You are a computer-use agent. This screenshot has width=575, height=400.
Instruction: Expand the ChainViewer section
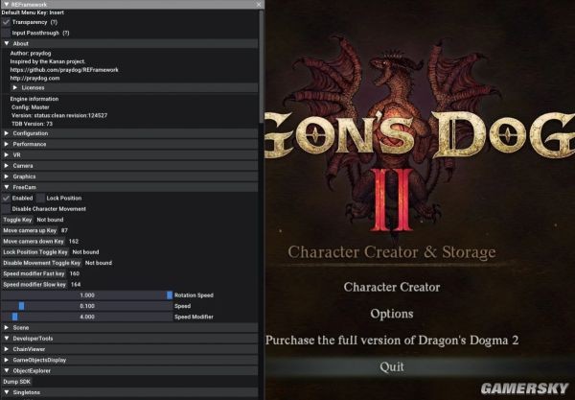129,349
